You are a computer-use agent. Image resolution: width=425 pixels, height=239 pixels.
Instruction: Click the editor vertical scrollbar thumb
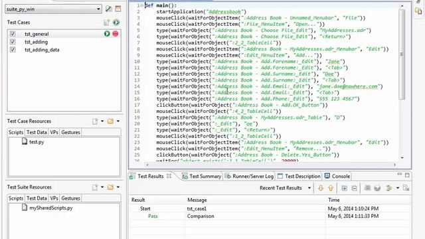(x=402, y=54)
